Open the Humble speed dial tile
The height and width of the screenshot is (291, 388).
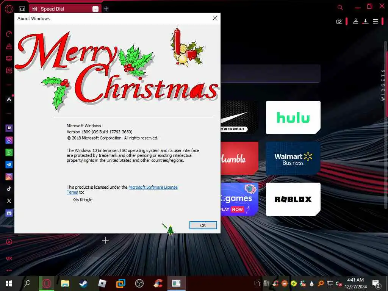[239, 158]
